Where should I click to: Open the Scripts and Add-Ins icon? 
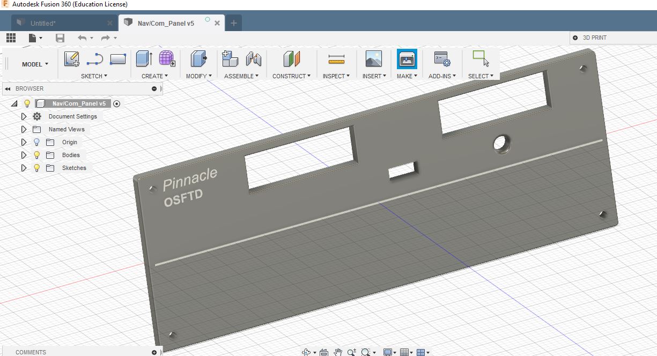point(442,58)
